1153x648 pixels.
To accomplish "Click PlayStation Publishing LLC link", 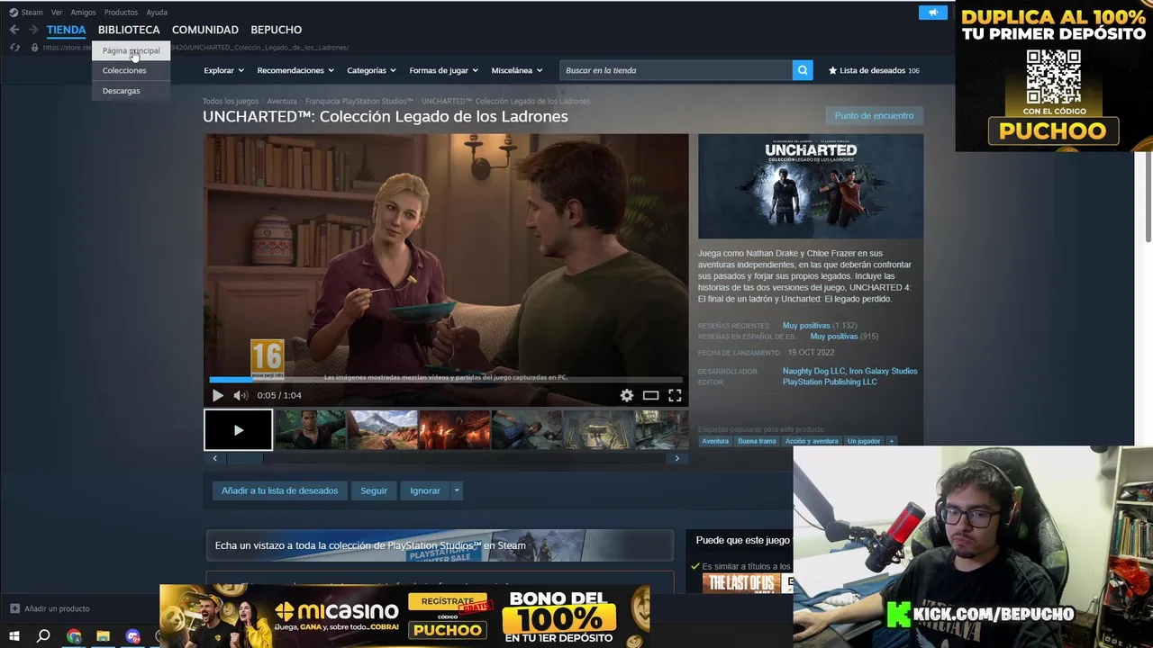I will point(830,382).
